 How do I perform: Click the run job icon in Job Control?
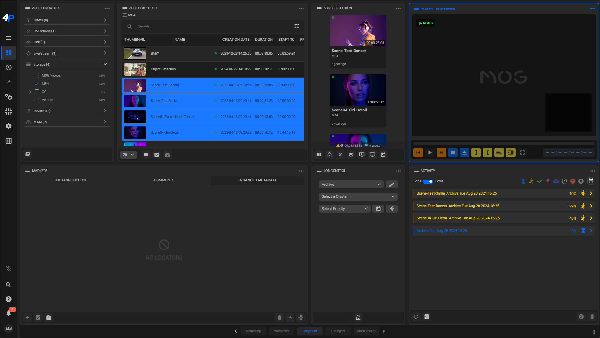tap(392, 209)
